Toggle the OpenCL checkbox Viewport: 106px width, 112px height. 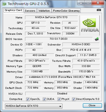click(x=28, y=99)
